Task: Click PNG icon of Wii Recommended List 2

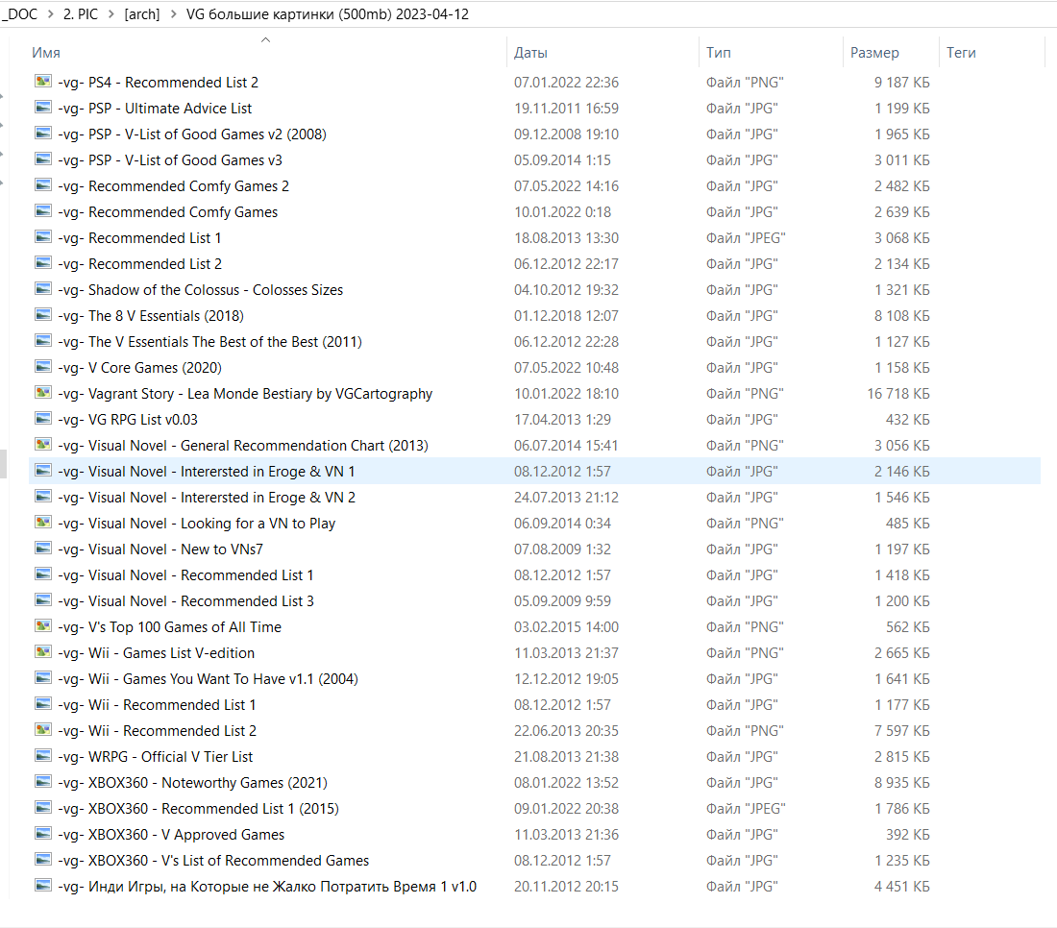Action: 43,730
